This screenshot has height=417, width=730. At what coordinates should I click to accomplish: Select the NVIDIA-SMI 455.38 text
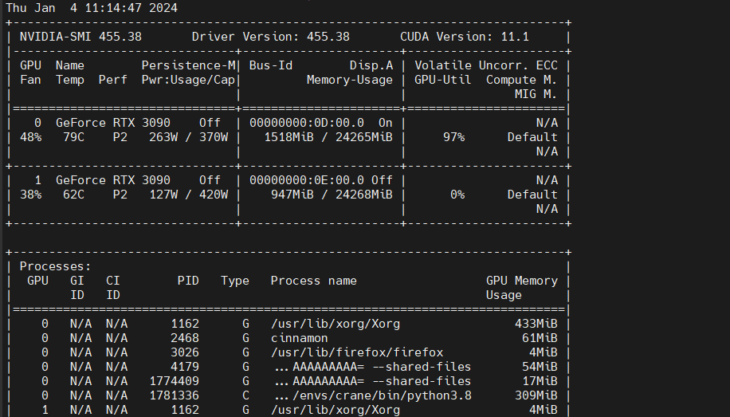point(80,37)
